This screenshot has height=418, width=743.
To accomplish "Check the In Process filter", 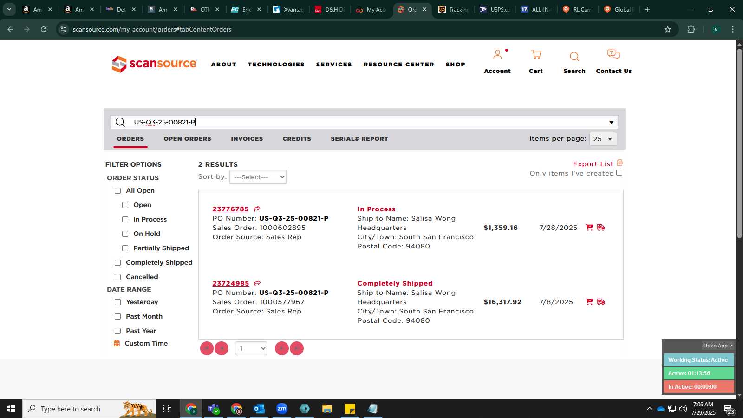I will tap(125, 220).
